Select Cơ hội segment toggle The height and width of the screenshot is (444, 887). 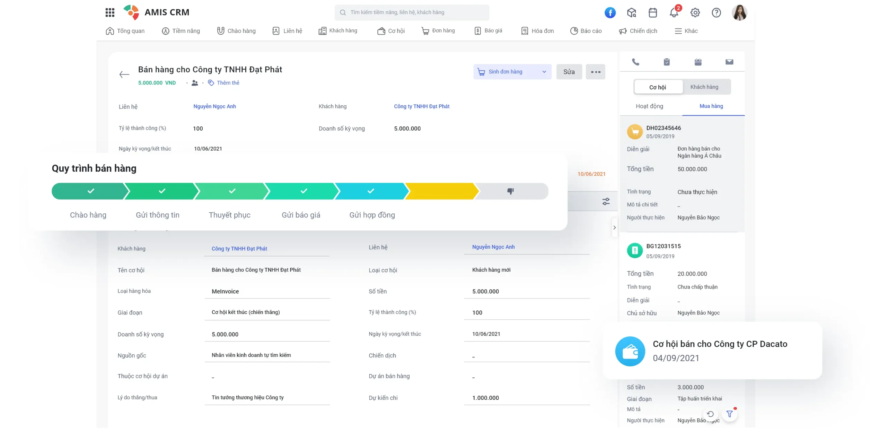click(657, 87)
